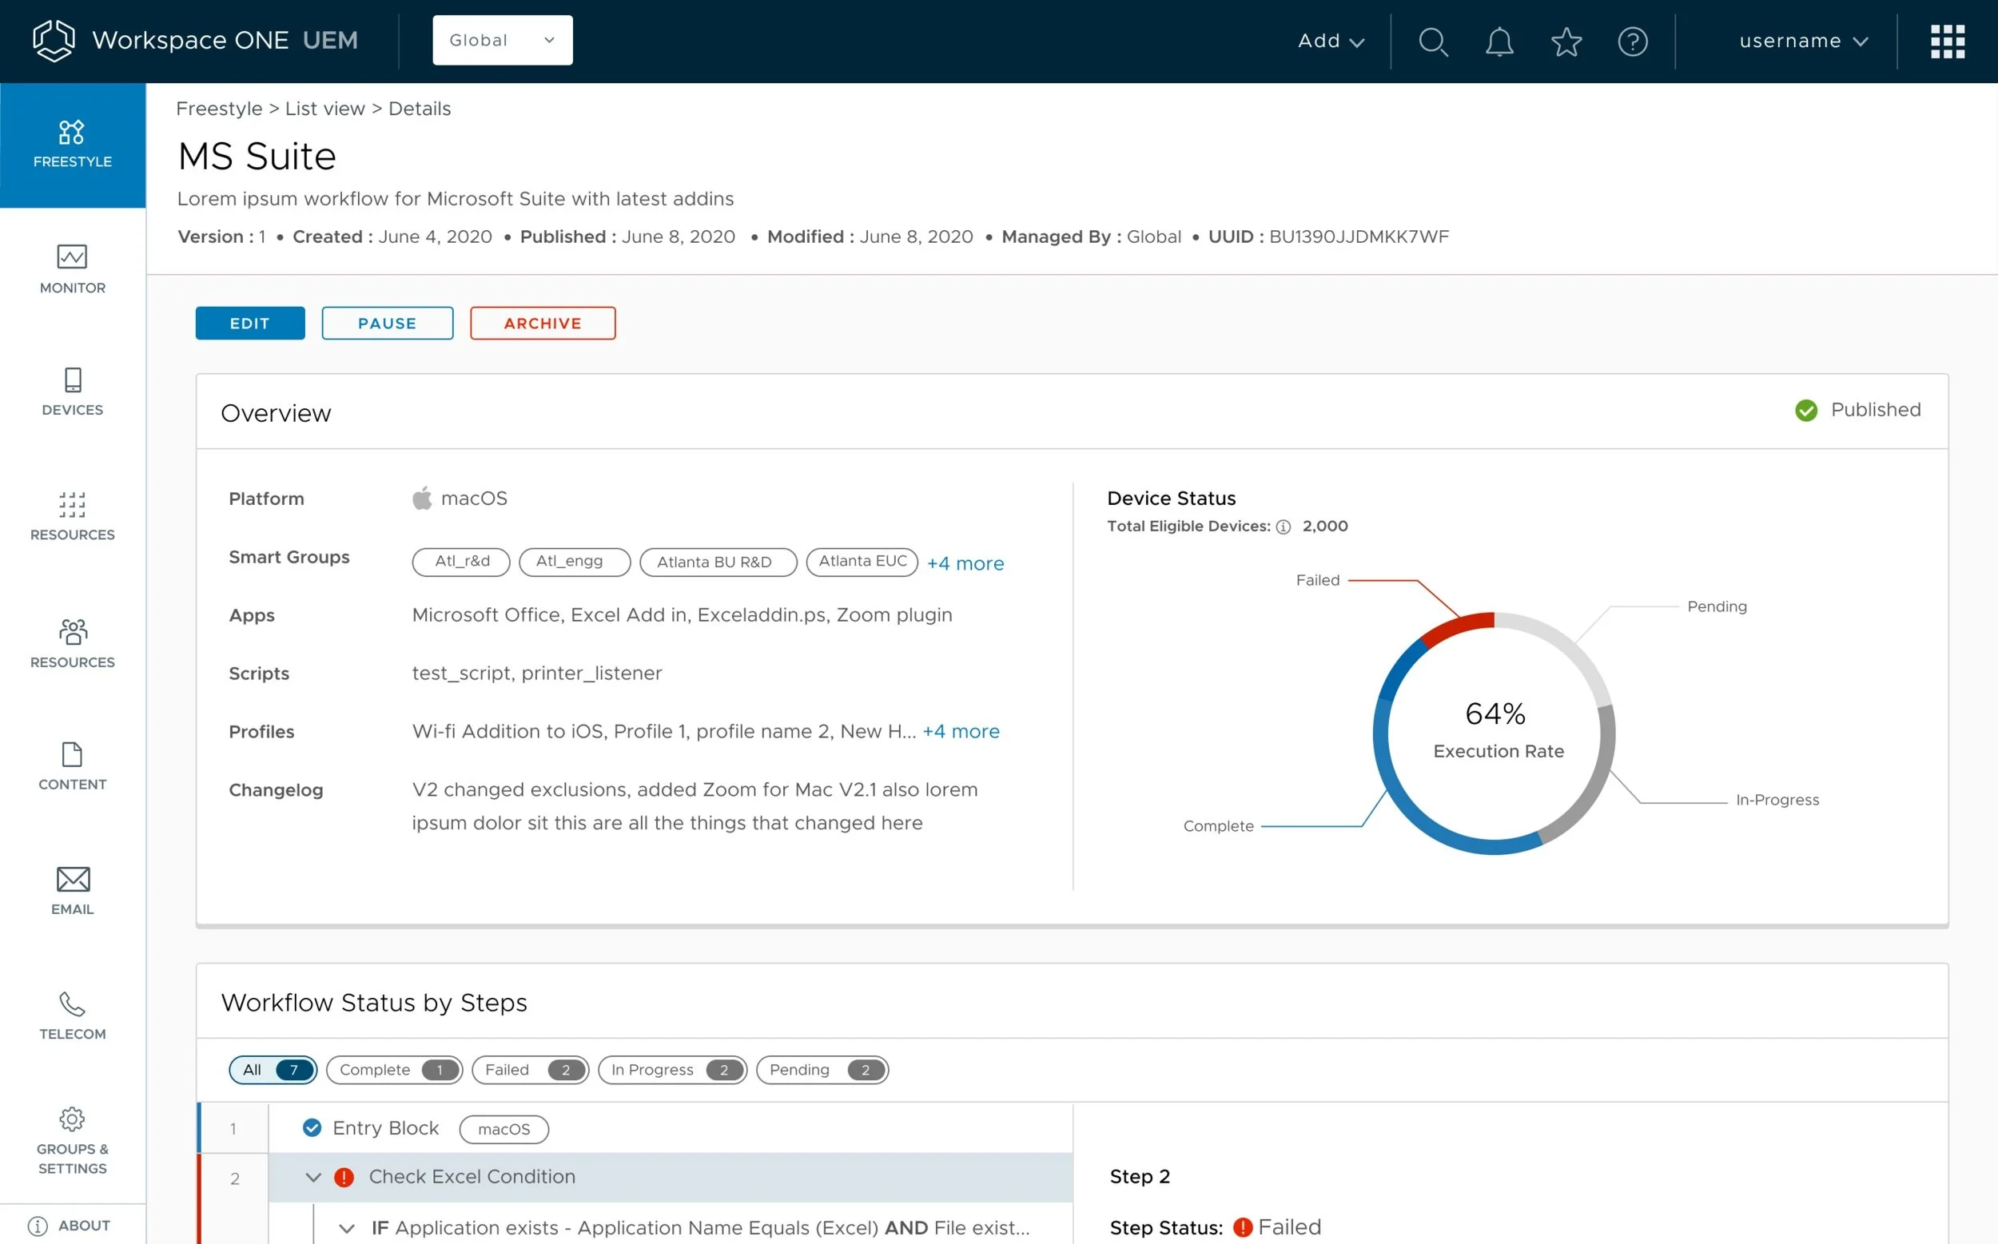Filter workflow steps by Complete
This screenshot has width=1998, height=1244.
pyautogui.click(x=394, y=1070)
